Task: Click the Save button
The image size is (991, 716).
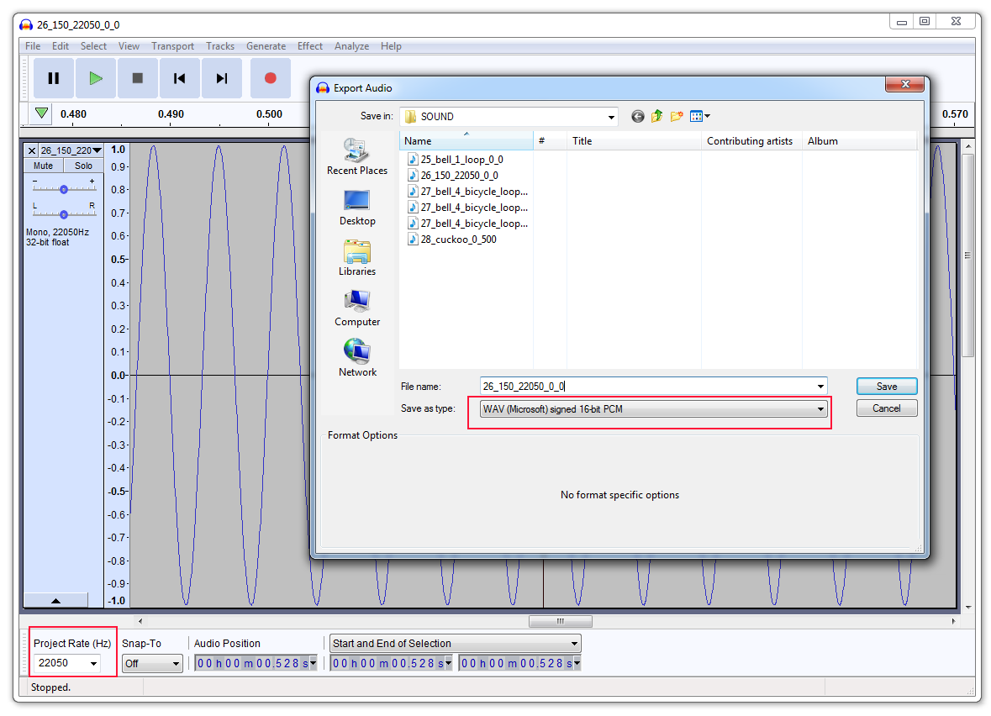Action: tap(887, 386)
